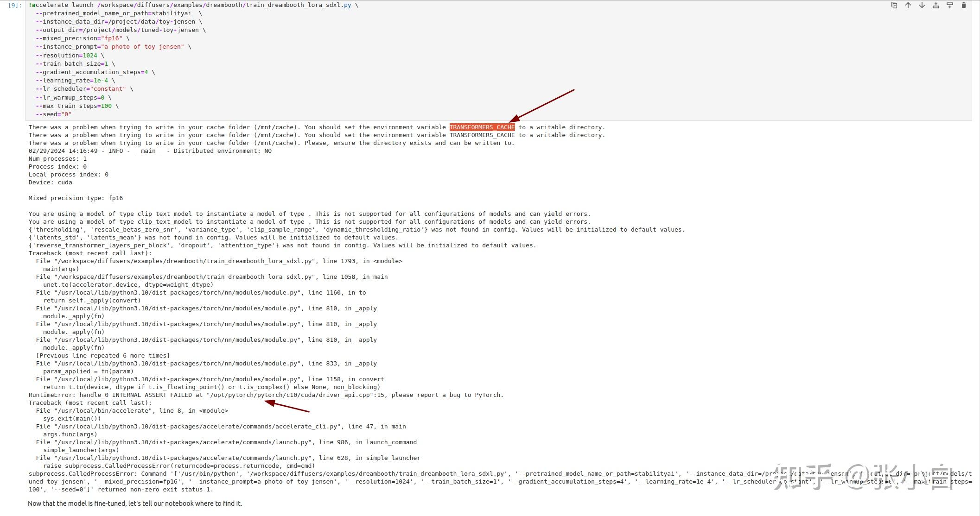Click the "Mixed precision type: fp16" output line
This screenshot has height=516, width=980.
click(76, 198)
